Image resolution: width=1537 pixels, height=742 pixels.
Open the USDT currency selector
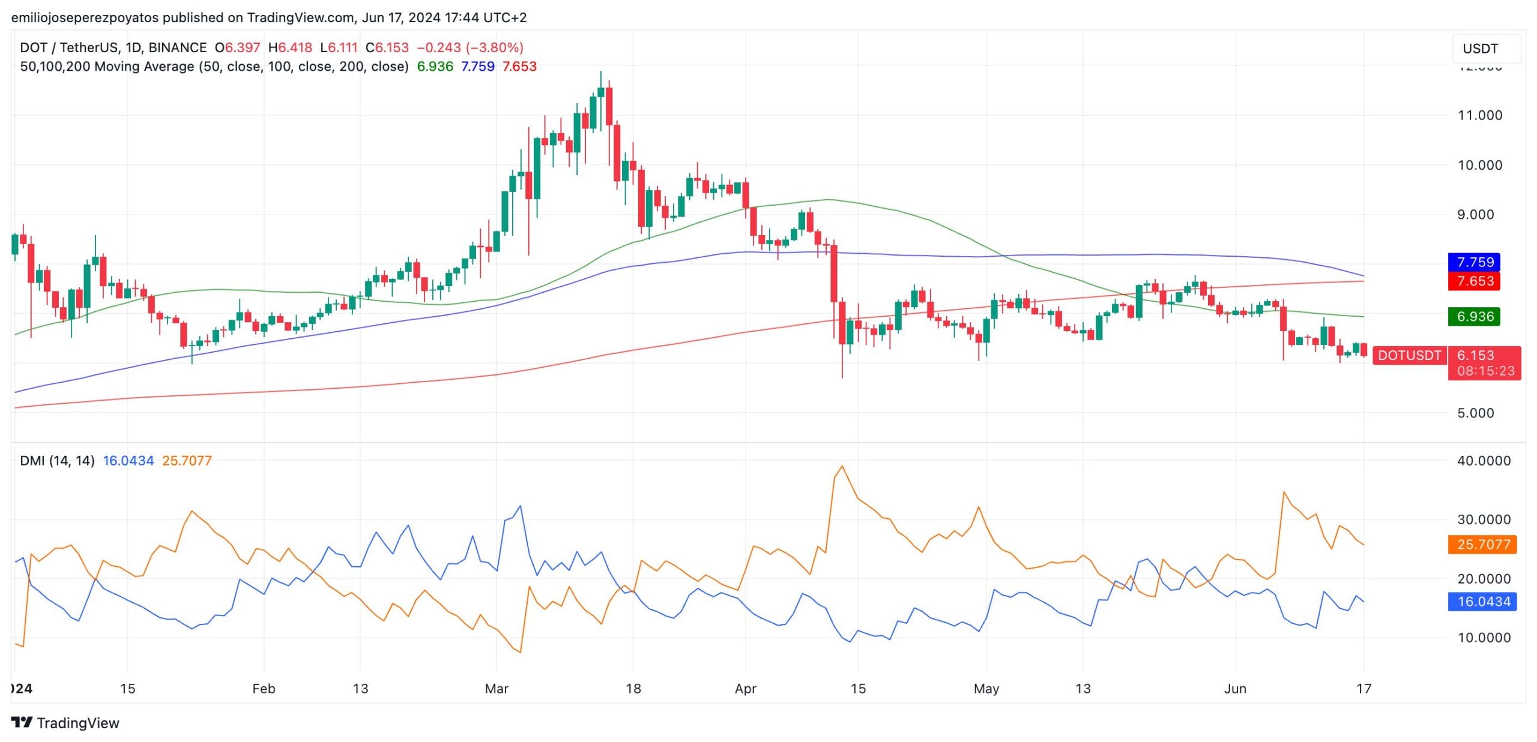click(x=1486, y=49)
